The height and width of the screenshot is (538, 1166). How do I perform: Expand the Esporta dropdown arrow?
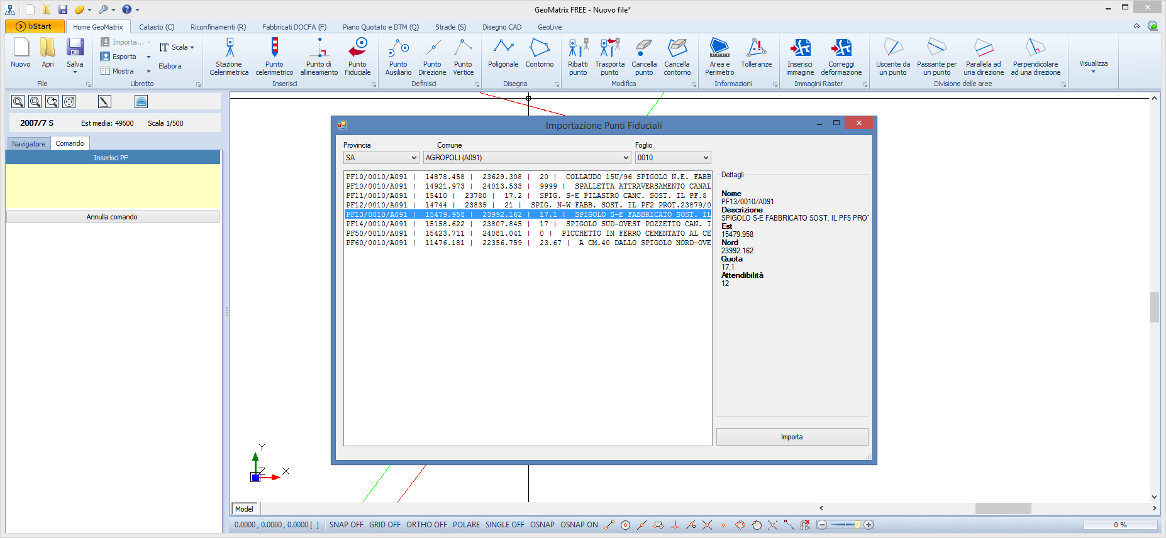tap(148, 57)
